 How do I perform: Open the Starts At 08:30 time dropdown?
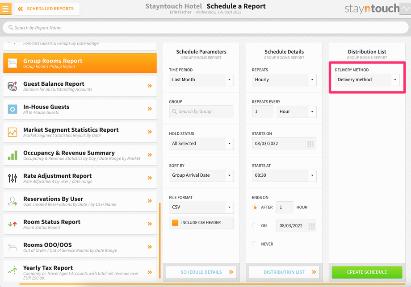coord(284,175)
